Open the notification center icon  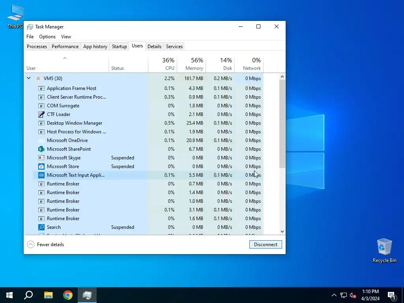pyautogui.click(x=391, y=295)
